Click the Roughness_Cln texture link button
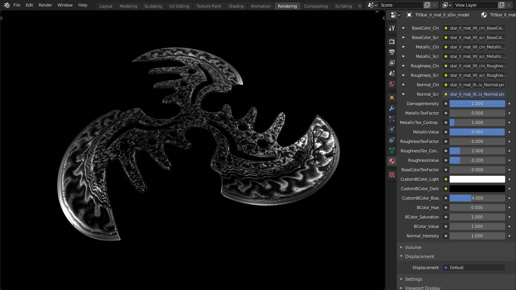Screen dimensions: 516x290 click(474, 66)
